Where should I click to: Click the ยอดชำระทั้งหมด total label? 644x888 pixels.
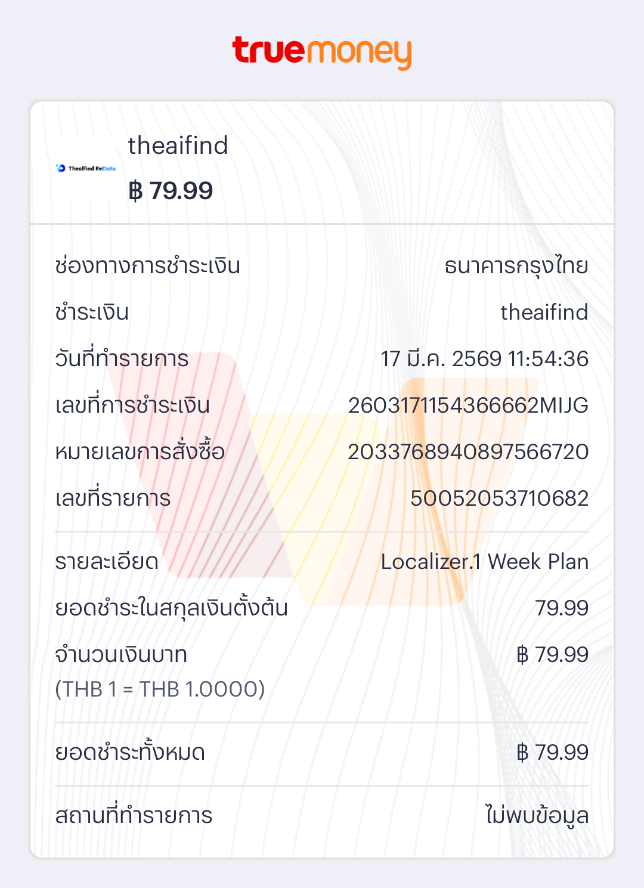coord(130,753)
